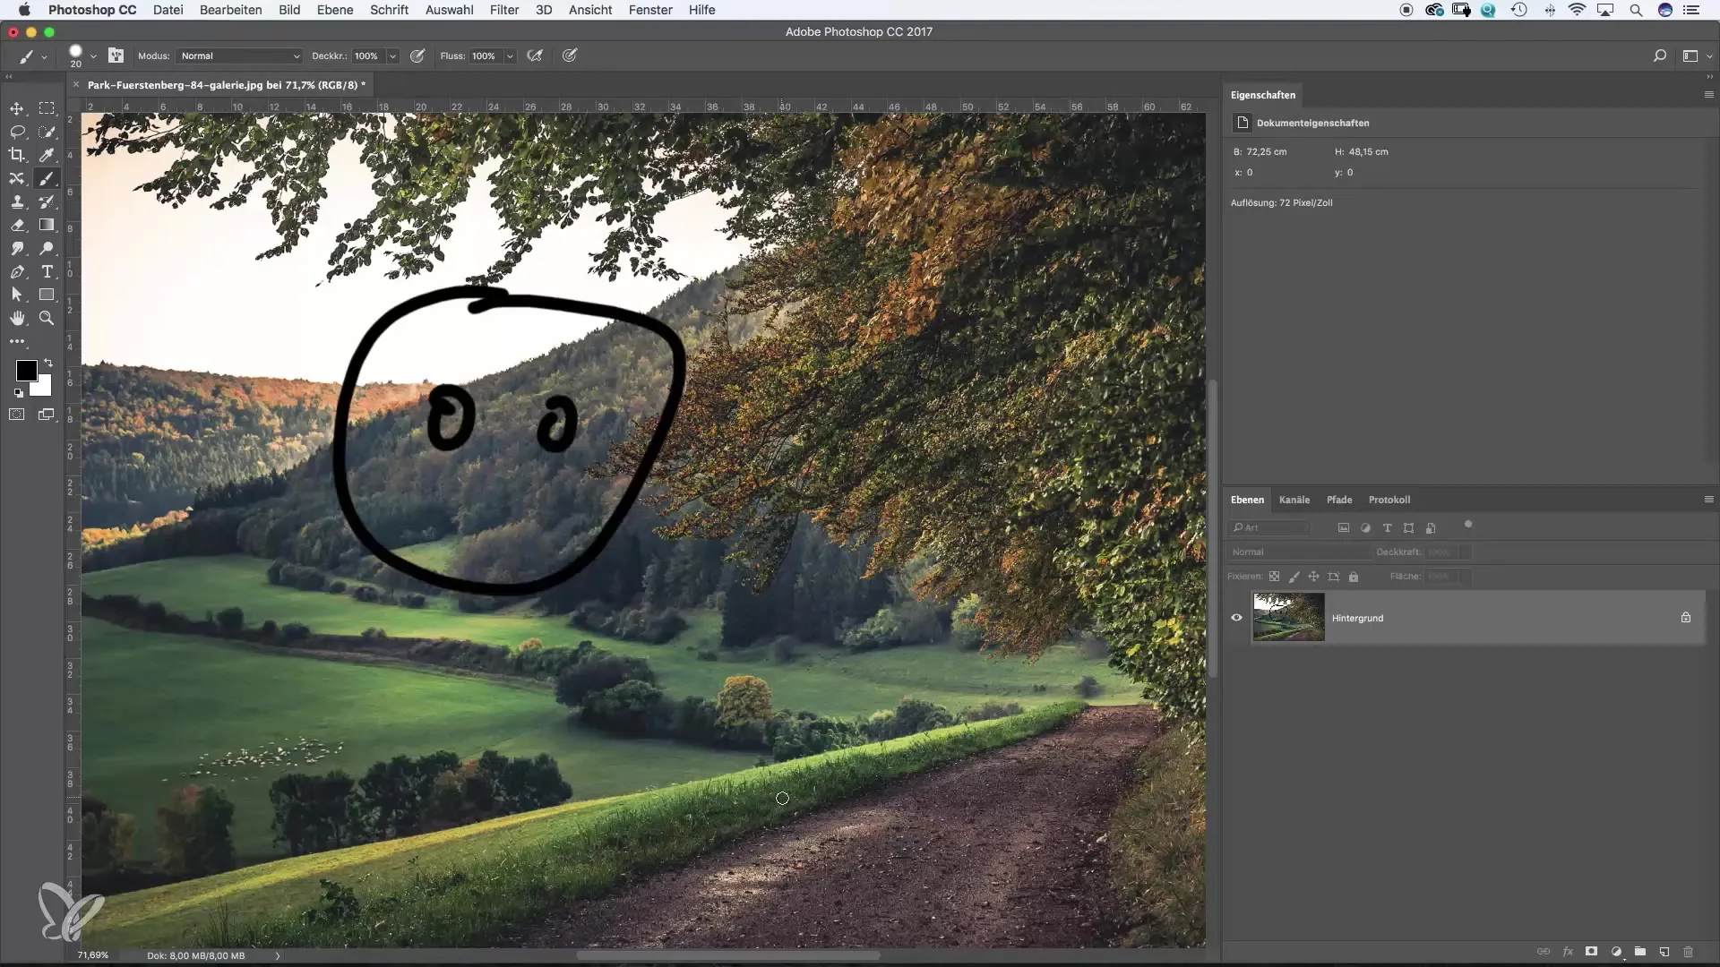Switch to the Pfade tab
1720x967 pixels.
(x=1339, y=500)
